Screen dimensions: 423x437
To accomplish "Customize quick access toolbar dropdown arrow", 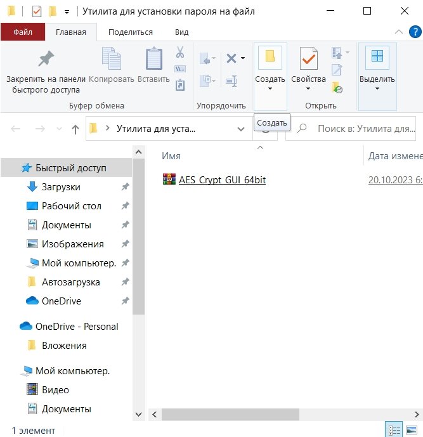I will 67,12.
